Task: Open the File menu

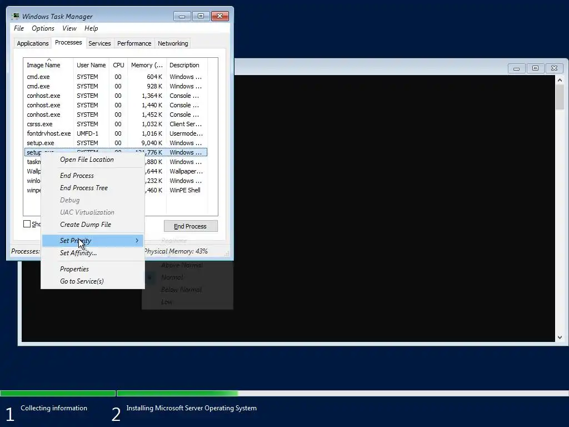Action: pos(19,28)
